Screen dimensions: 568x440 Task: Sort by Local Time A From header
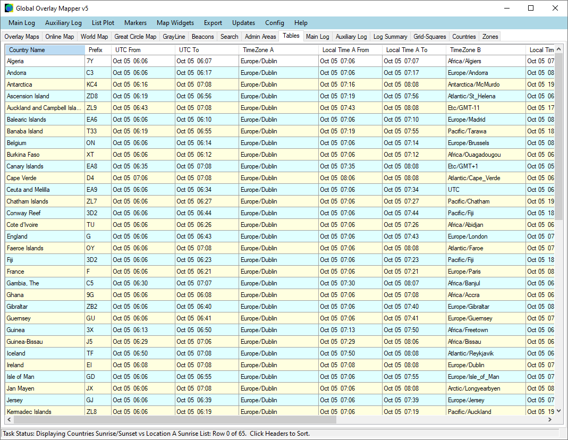tap(350, 50)
